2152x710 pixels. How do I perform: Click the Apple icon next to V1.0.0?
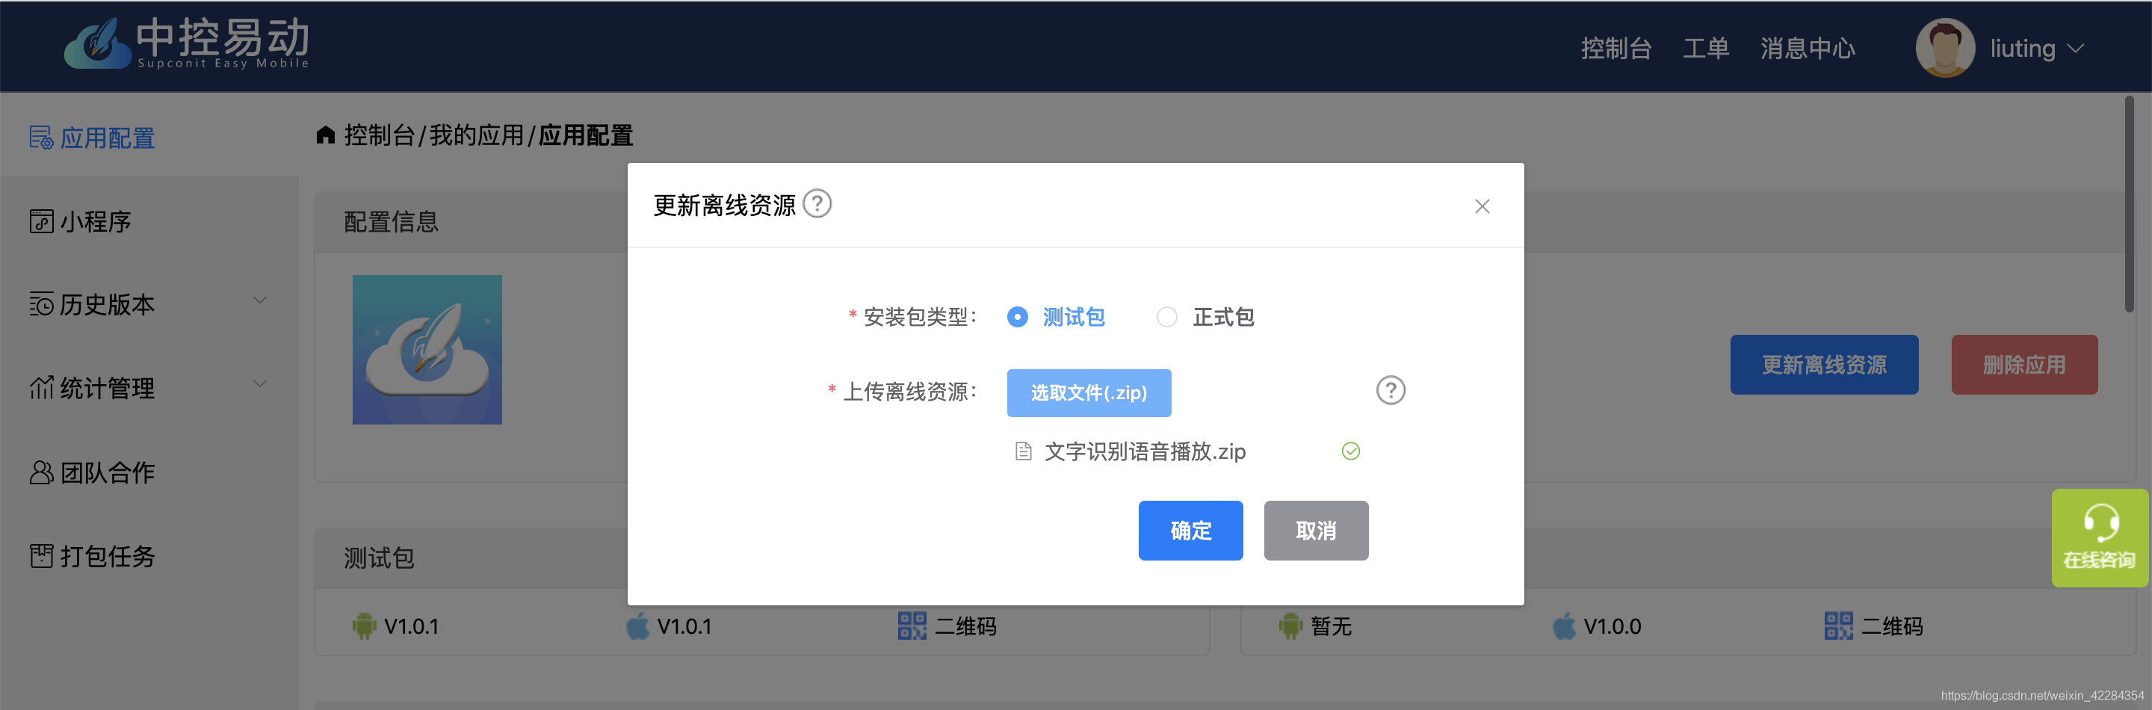(x=1564, y=626)
